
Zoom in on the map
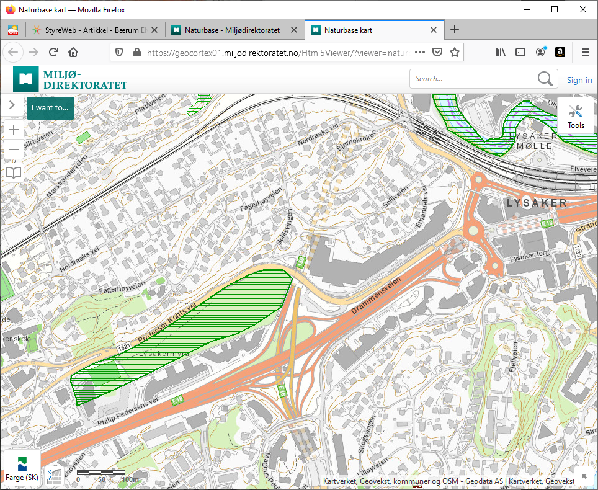(13, 130)
